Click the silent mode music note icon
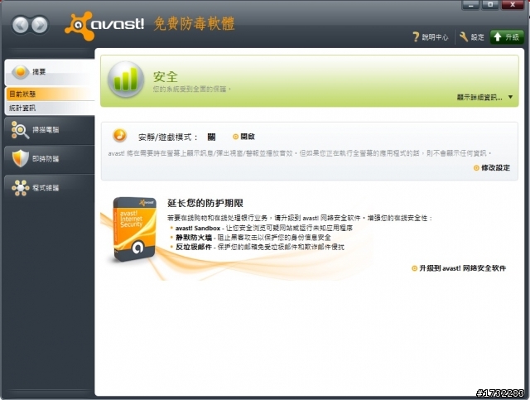 coord(119,136)
